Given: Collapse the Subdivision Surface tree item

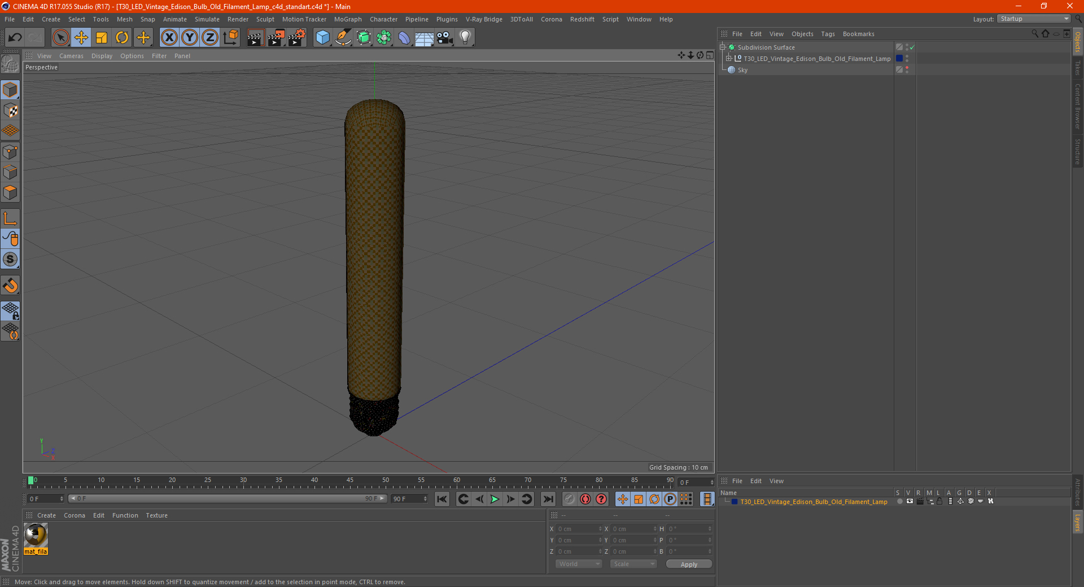Looking at the screenshot, I should (723, 47).
